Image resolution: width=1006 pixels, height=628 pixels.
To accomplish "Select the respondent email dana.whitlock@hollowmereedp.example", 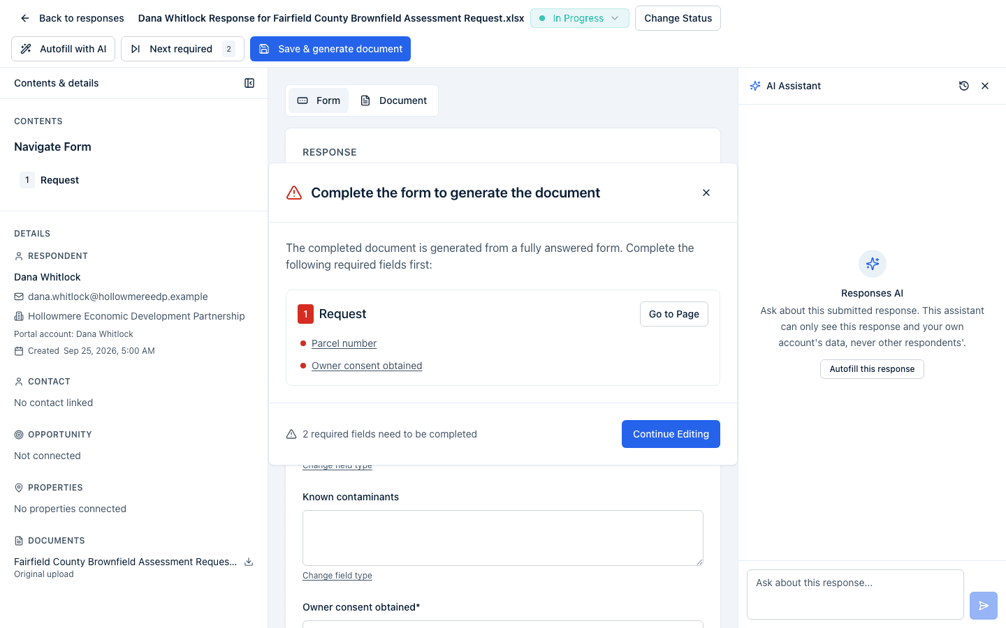I will click(118, 297).
